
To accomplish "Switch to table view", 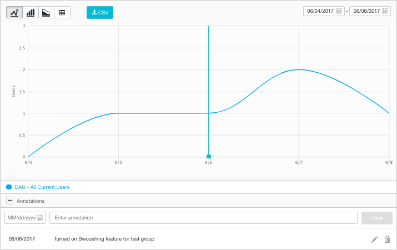I will coord(62,12).
